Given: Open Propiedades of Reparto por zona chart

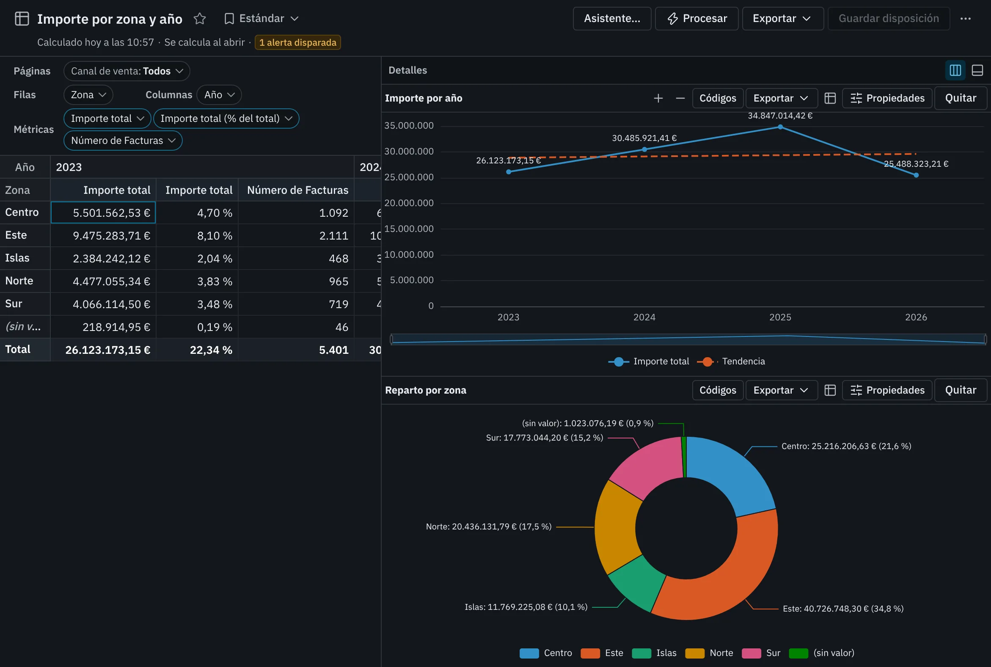Looking at the screenshot, I should click(x=887, y=390).
